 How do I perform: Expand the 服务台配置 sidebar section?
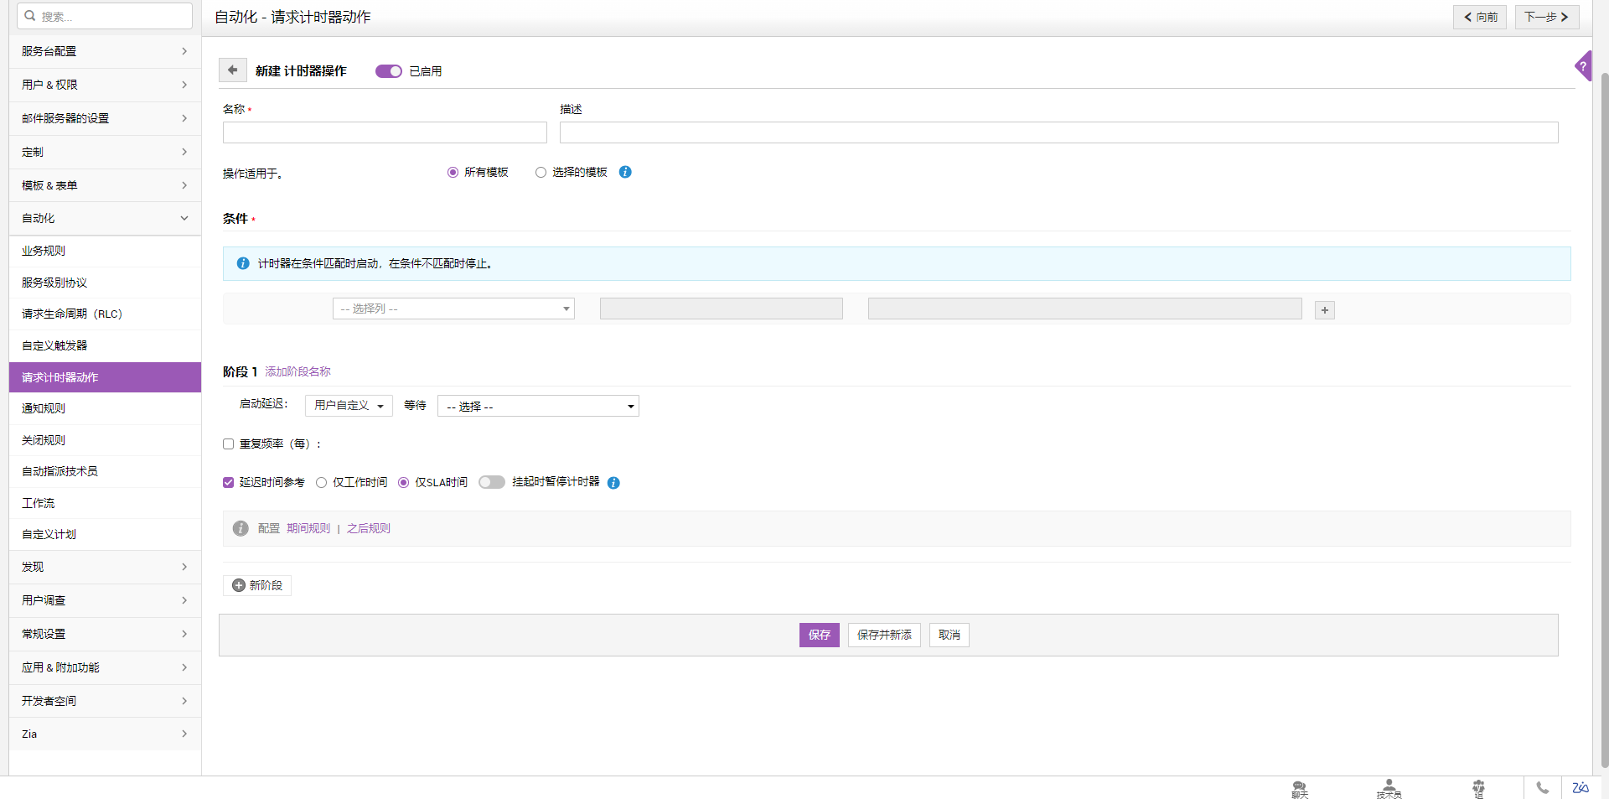pos(105,51)
